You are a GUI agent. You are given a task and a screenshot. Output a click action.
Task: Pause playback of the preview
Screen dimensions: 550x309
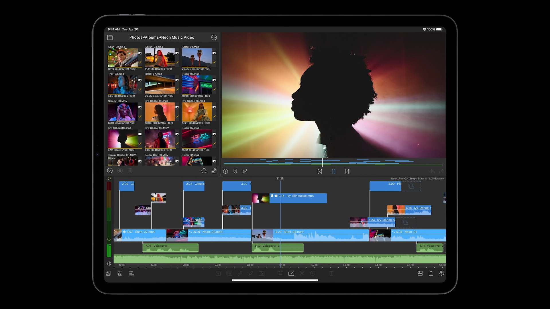pyautogui.click(x=334, y=171)
